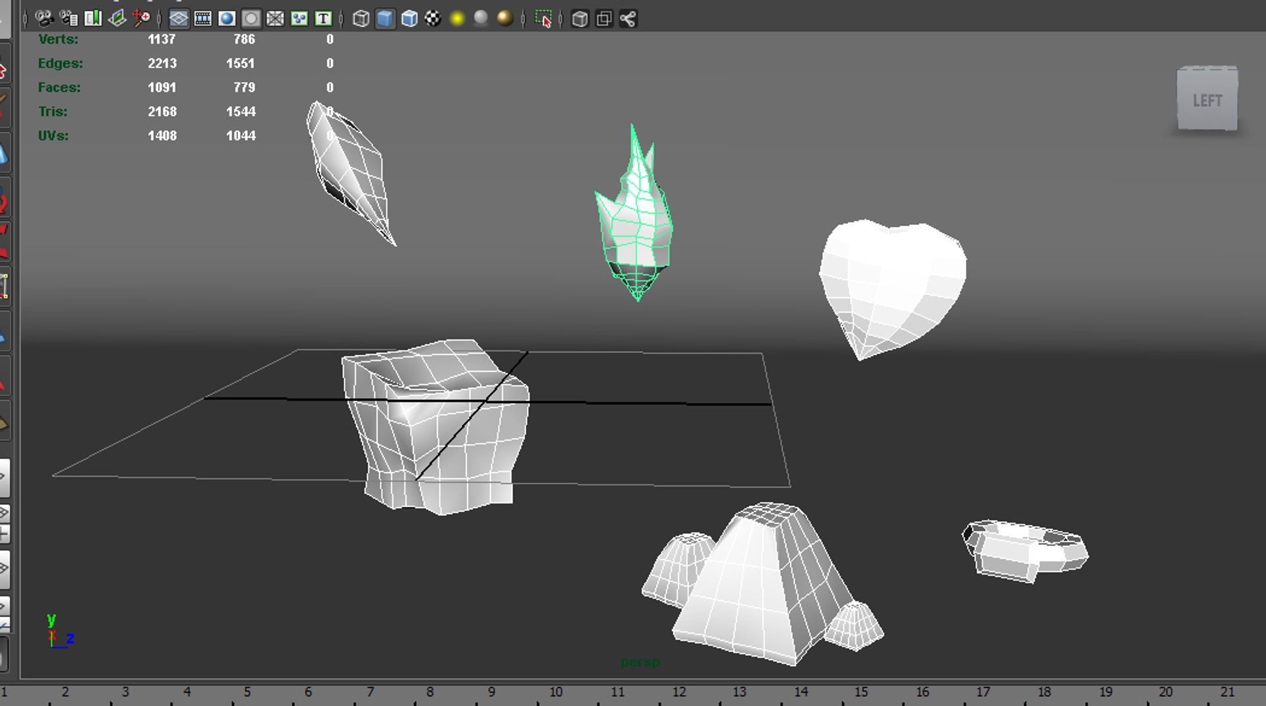
Task: Click the Faces count 1091
Action: coord(162,88)
